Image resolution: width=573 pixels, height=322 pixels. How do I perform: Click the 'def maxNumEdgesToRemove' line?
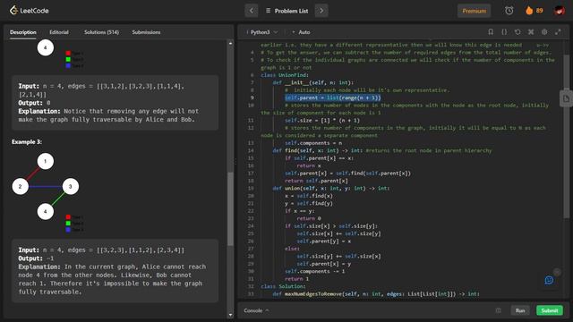[x=376, y=293]
